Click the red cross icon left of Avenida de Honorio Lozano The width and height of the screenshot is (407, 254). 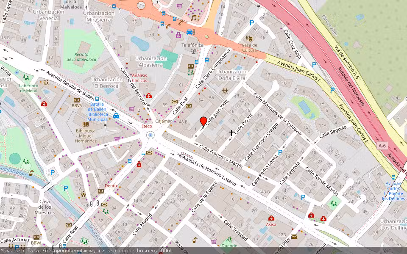[139, 164]
